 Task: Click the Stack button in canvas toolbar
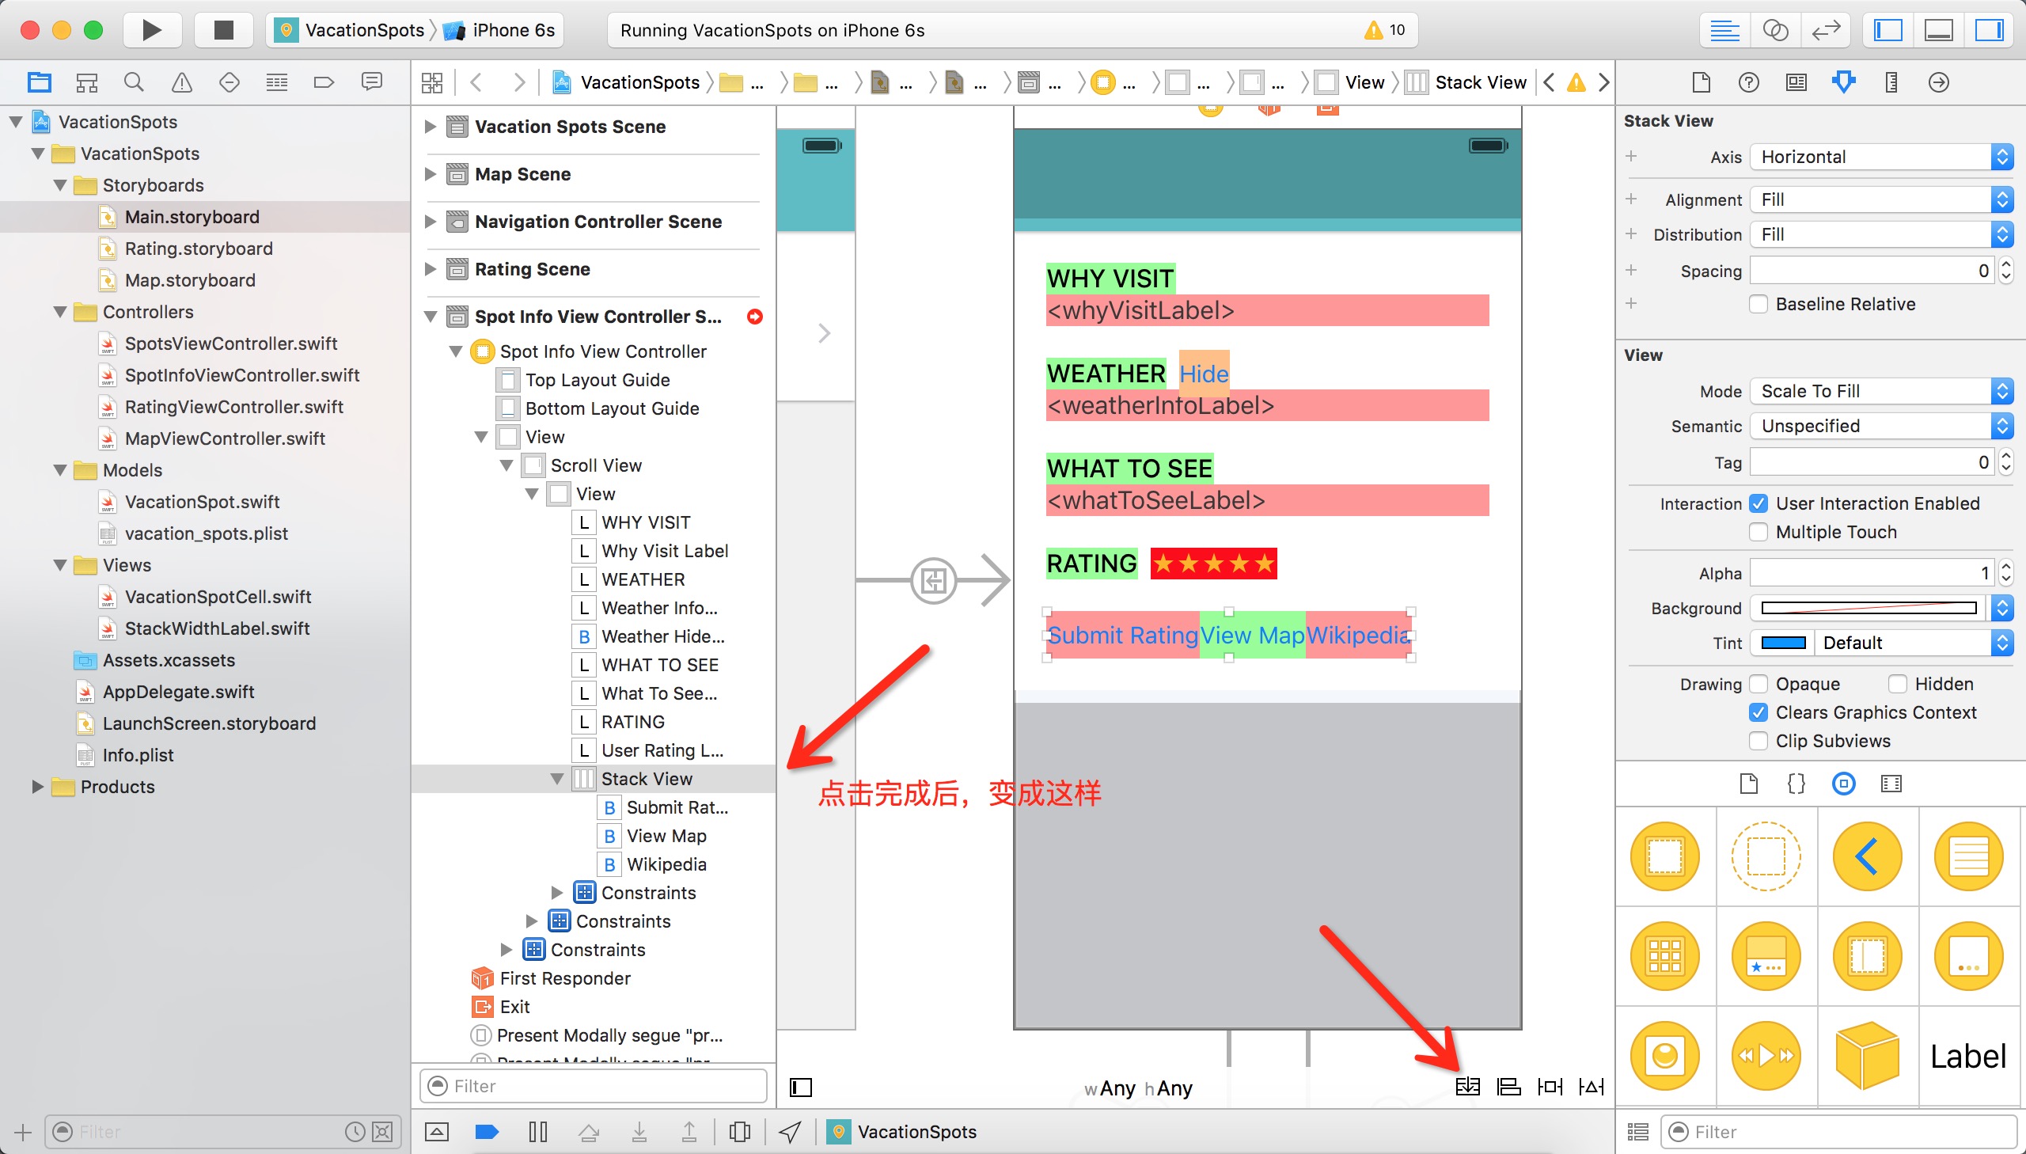tap(1467, 1087)
